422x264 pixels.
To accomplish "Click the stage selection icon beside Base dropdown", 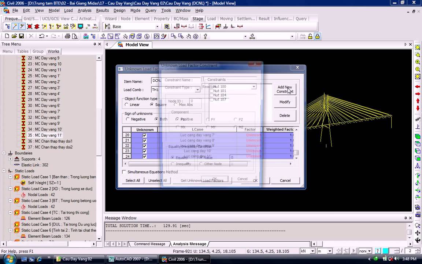I will point(167,26).
